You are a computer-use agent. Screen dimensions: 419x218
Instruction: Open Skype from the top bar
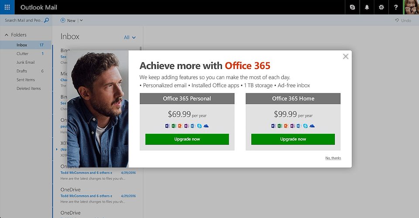point(352,7)
